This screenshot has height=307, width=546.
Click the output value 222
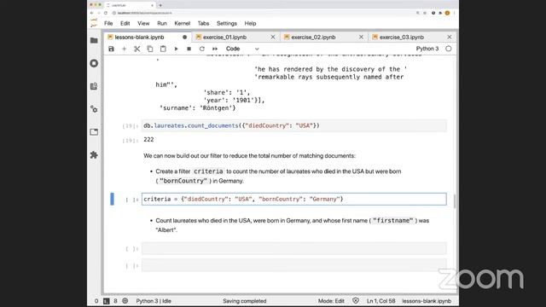pos(148,140)
